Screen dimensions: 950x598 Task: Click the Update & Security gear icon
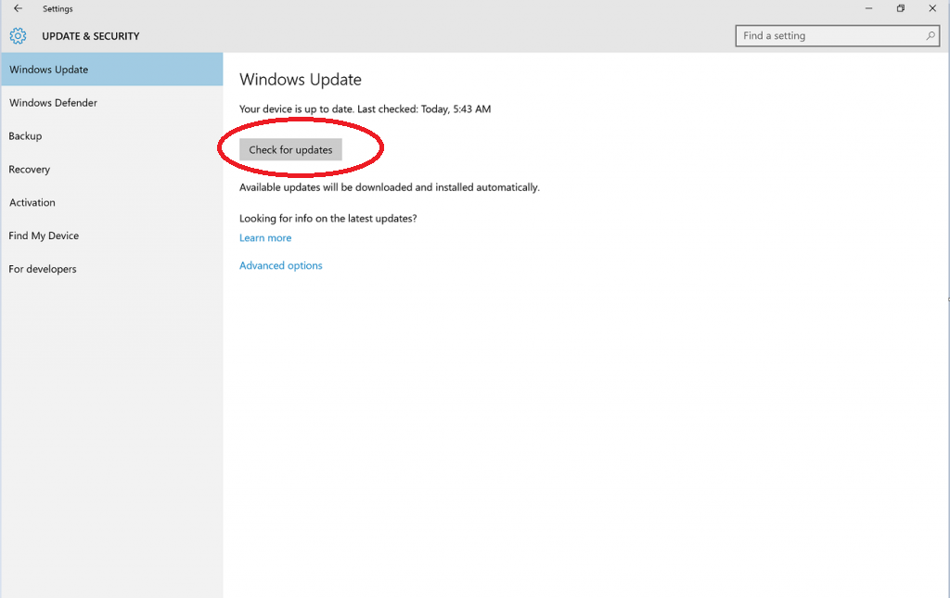(x=19, y=36)
